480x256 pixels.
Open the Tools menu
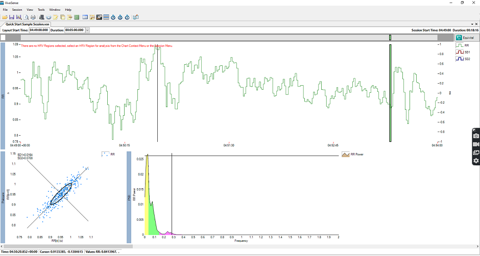(41, 10)
